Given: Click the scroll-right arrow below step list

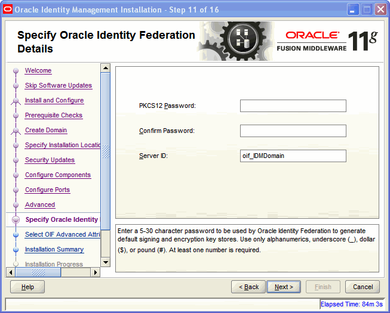Looking at the screenshot, I should [x=96, y=272].
